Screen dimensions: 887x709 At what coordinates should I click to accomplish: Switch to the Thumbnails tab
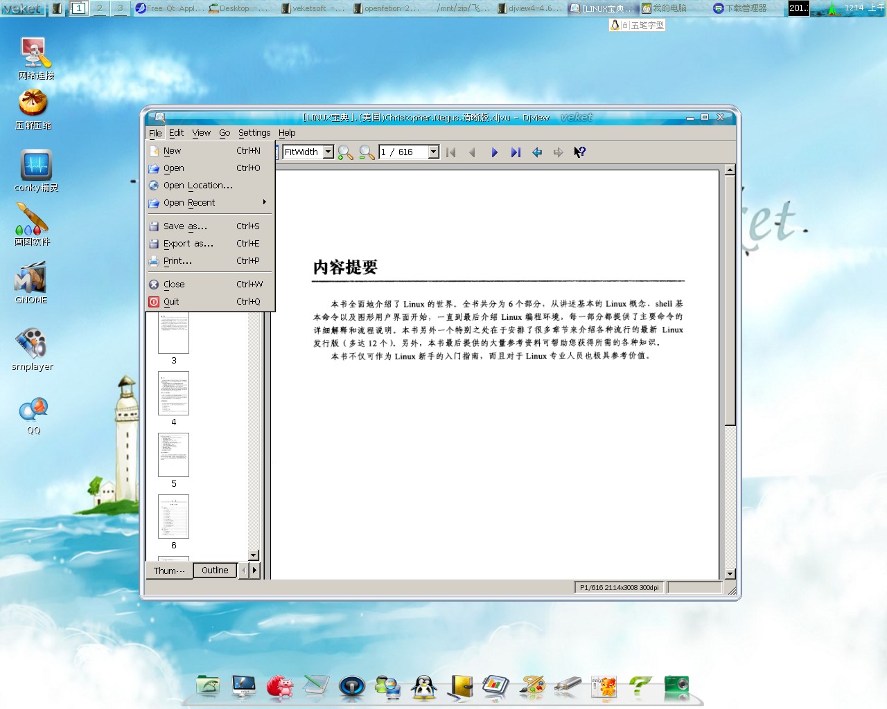169,571
